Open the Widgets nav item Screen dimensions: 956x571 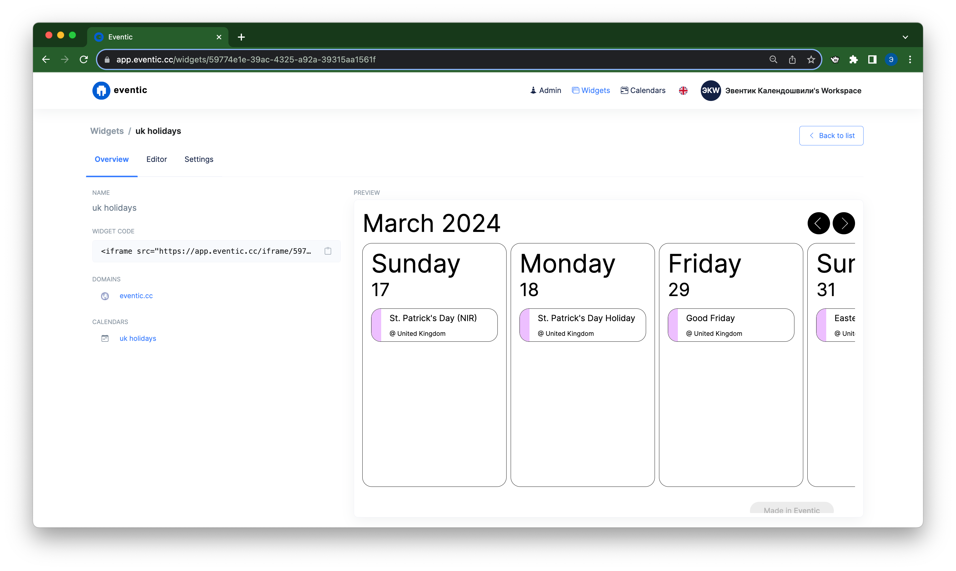[591, 90]
